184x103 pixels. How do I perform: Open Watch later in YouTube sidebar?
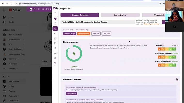pyautogui.click(x=13, y=96)
